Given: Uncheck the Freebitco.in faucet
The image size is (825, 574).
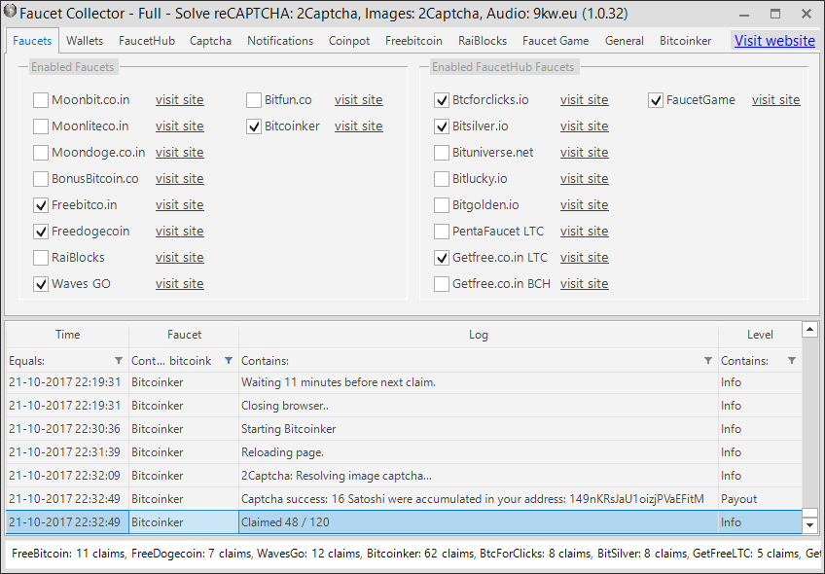Looking at the screenshot, I should tap(41, 205).
